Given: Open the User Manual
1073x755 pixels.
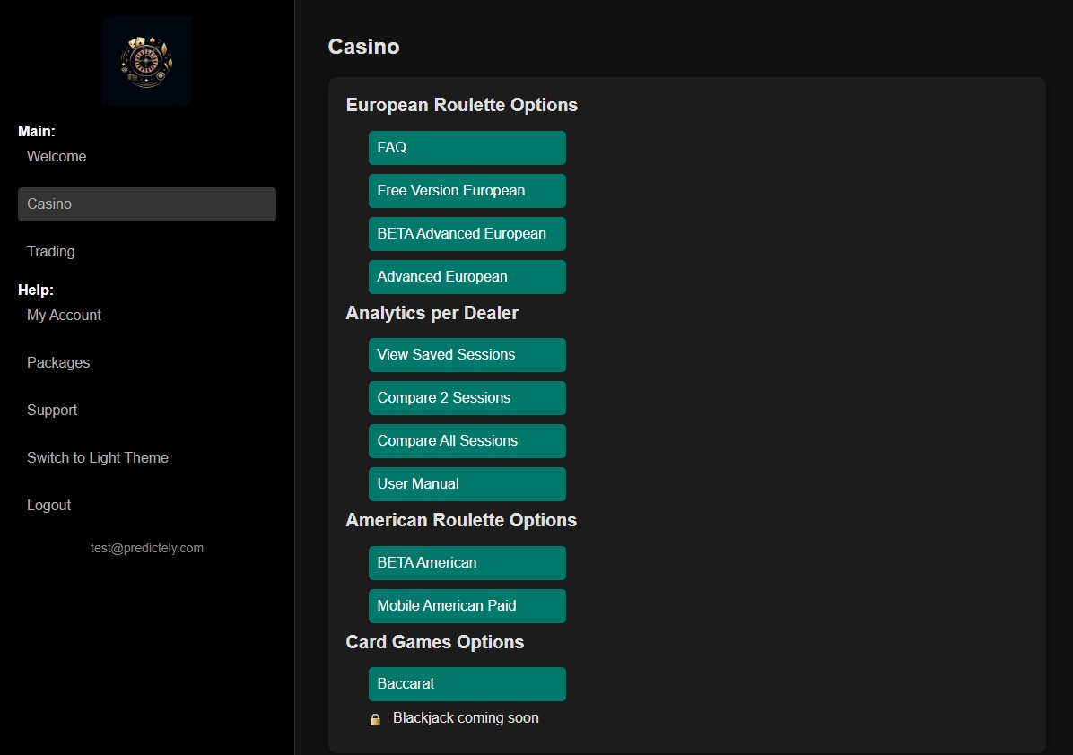Looking at the screenshot, I should (x=467, y=483).
